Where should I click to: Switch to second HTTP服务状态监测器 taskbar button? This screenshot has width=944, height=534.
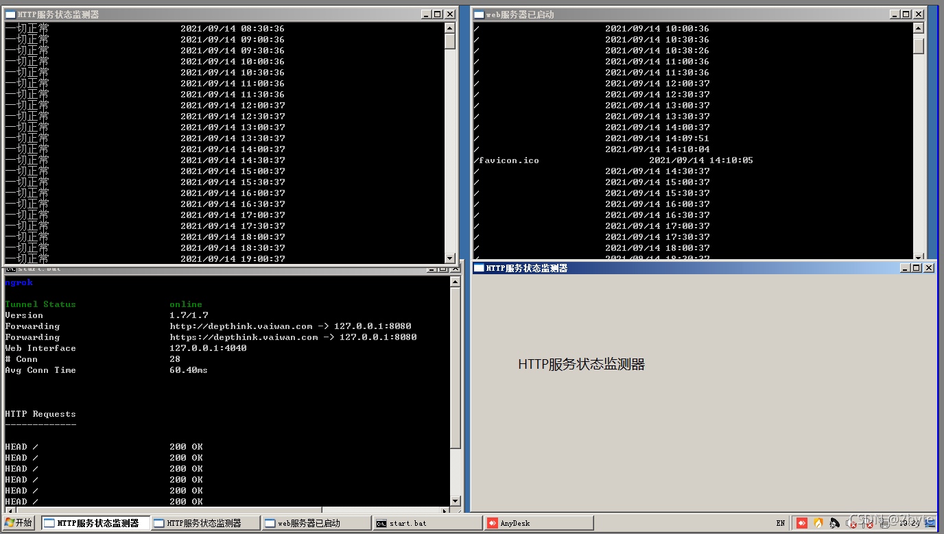205,523
